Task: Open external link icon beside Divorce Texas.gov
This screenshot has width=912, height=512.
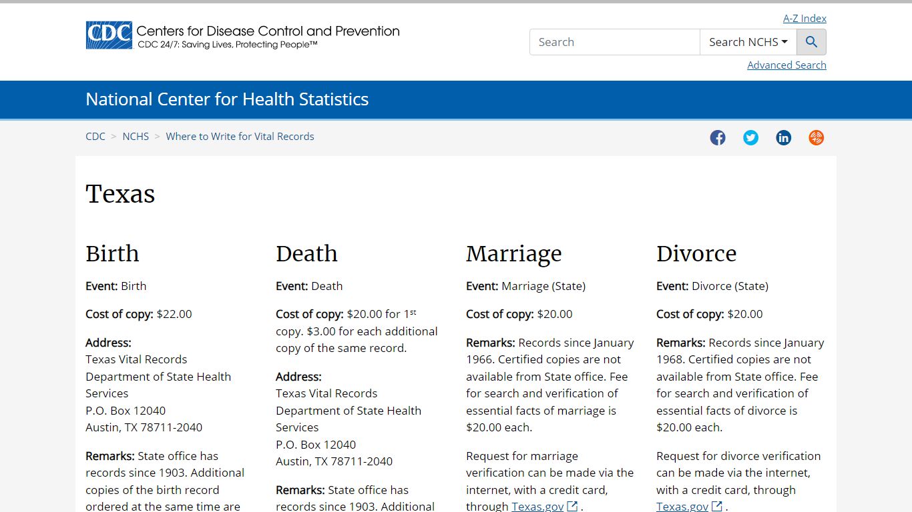Action: point(716,506)
